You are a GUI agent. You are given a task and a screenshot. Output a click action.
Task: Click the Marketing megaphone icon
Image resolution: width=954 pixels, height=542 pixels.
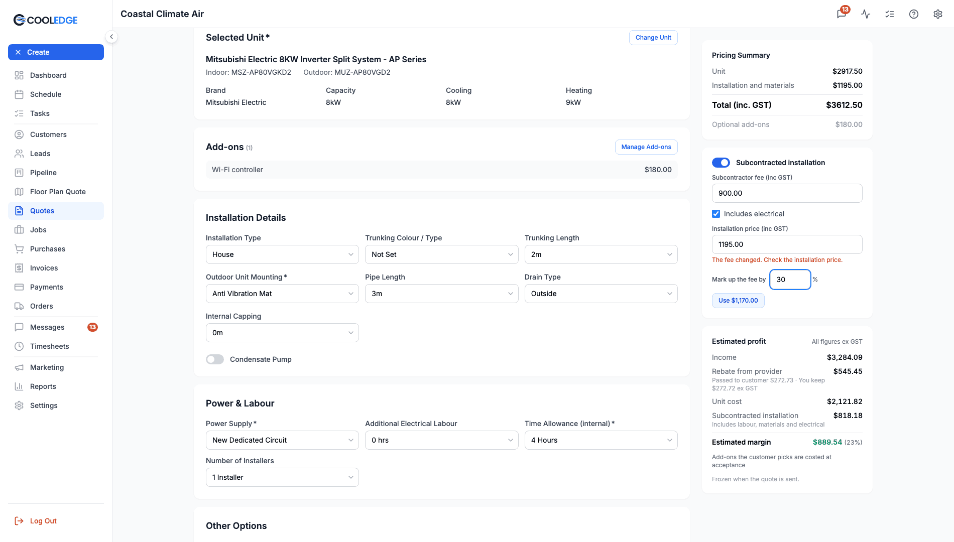(x=19, y=367)
